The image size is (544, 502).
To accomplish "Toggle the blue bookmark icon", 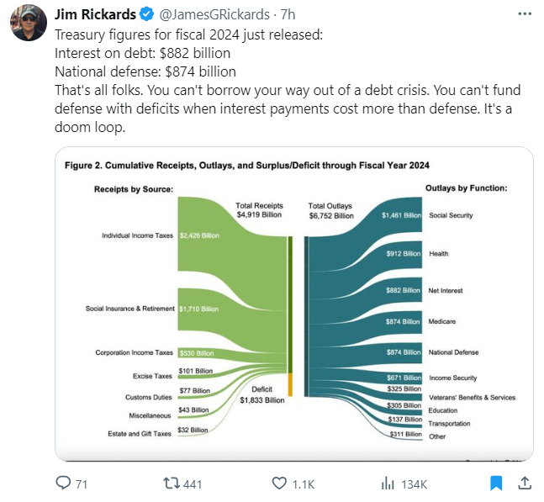I will (x=496, y=484).
